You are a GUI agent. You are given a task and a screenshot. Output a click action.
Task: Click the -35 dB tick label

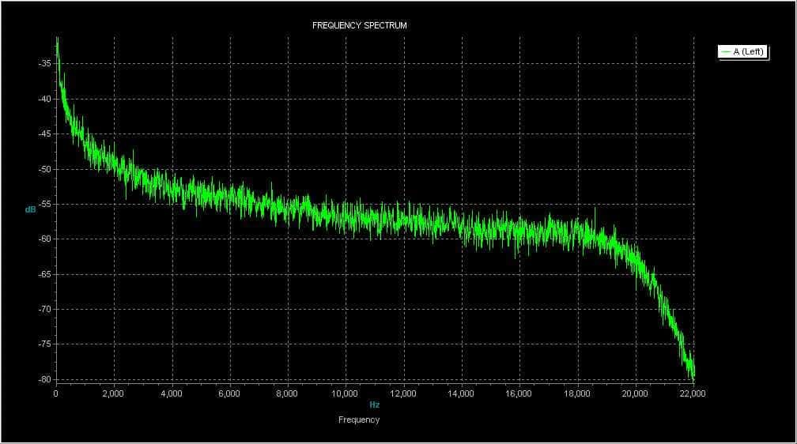[45, 63]
